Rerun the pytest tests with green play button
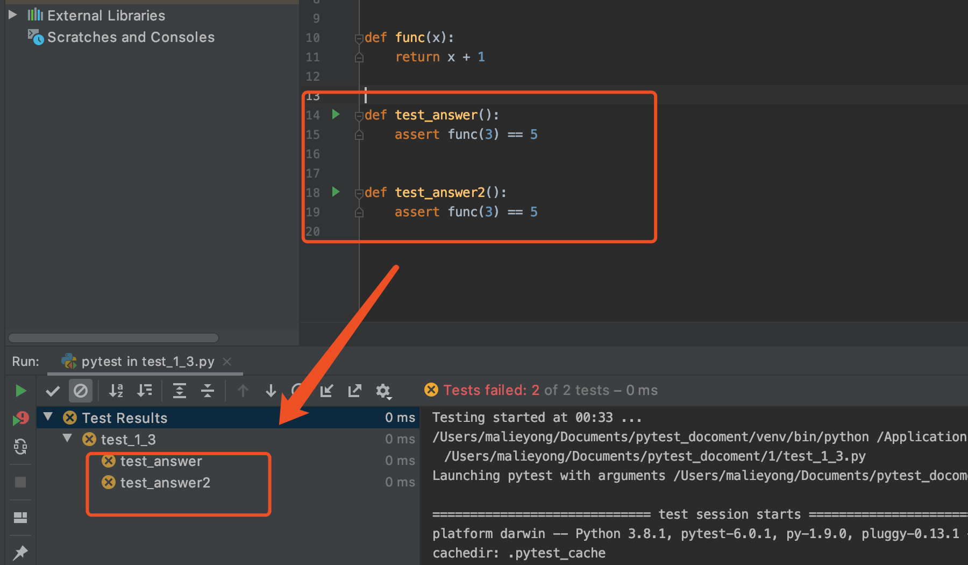 click(x=20, y=391)
